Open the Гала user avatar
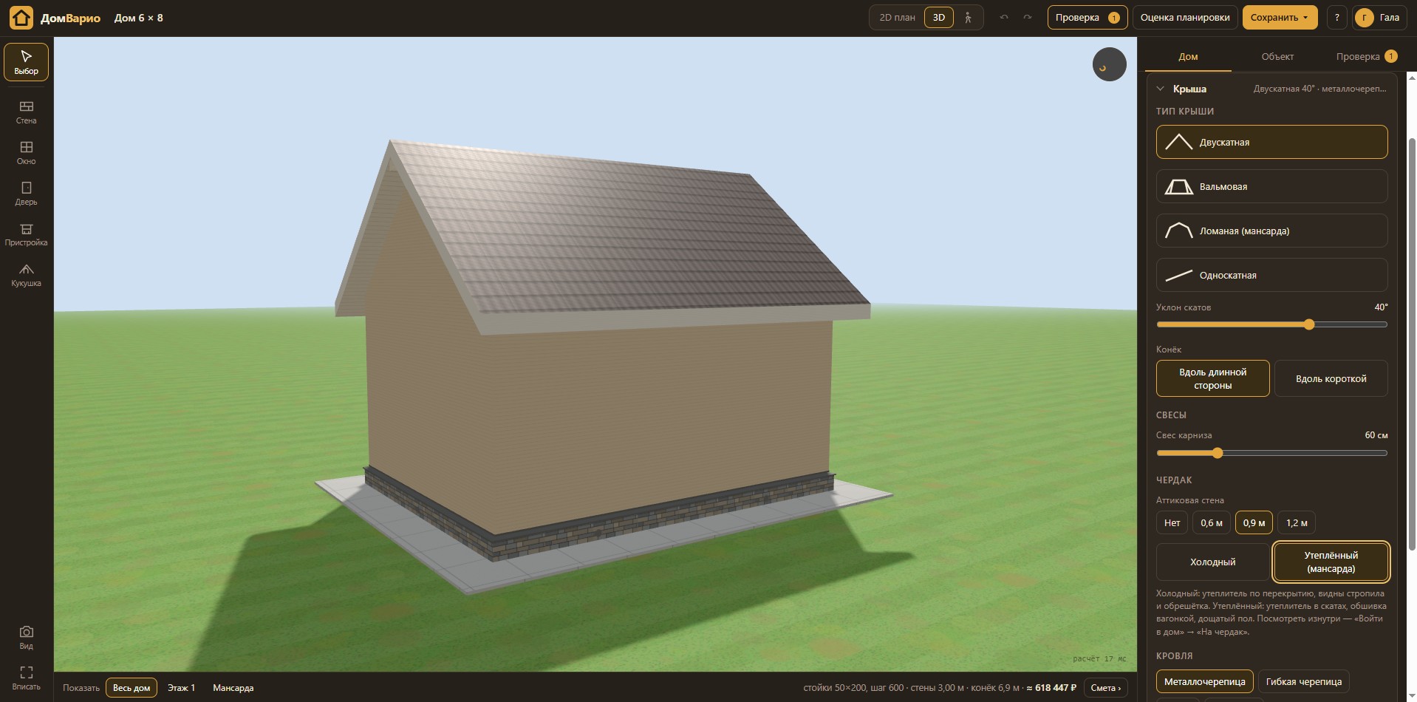 [x=1379, y=18]
